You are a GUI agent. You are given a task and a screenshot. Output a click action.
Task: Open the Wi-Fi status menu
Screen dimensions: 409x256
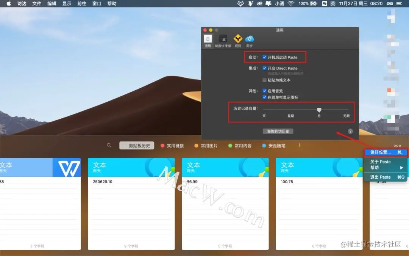pos(291,3)
